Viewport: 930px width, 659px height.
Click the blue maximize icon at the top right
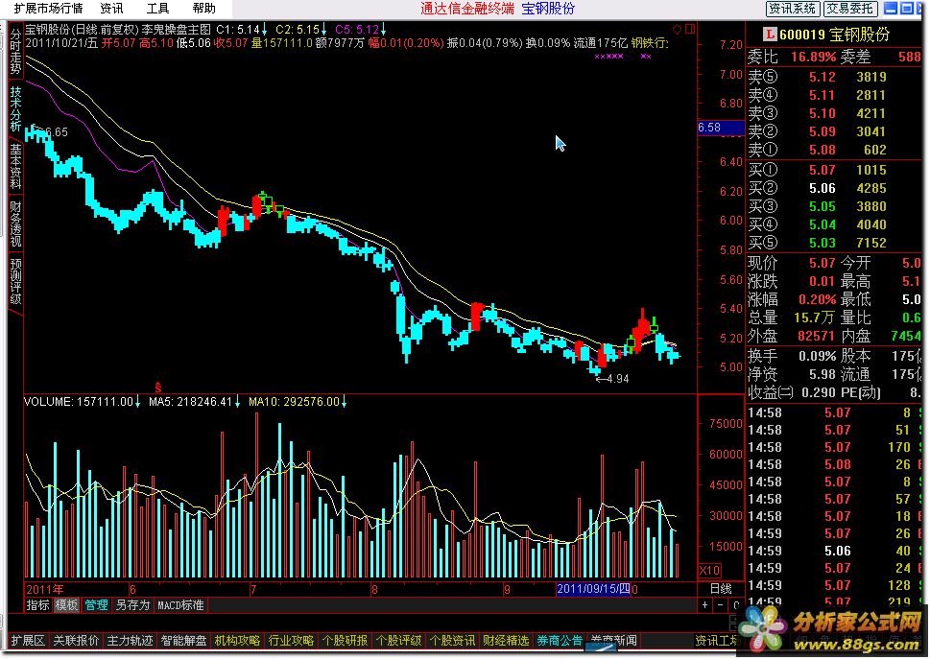coord(907,9)
